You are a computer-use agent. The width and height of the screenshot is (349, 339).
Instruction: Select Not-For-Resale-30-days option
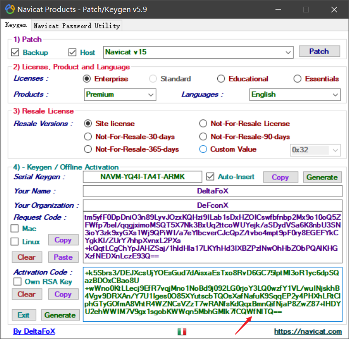(x=88, y=137)
